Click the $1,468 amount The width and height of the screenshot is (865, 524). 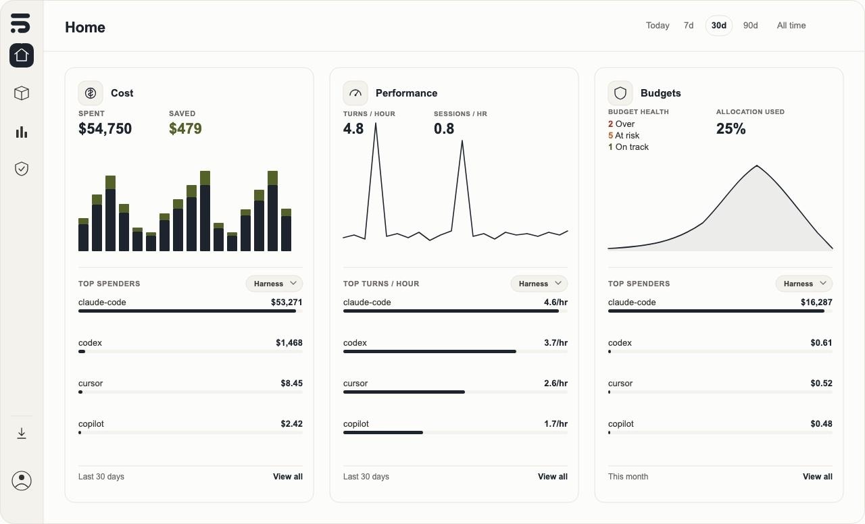click(289, 343)
